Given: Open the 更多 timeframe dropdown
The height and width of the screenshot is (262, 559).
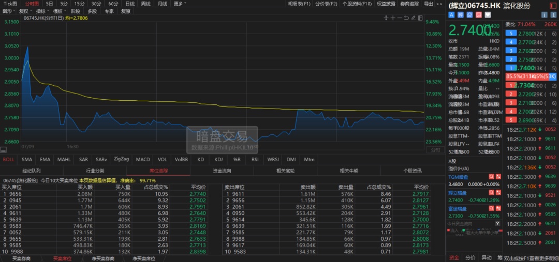Looking at the screenshot, I should pyautogui.click(x=180, y=4).
